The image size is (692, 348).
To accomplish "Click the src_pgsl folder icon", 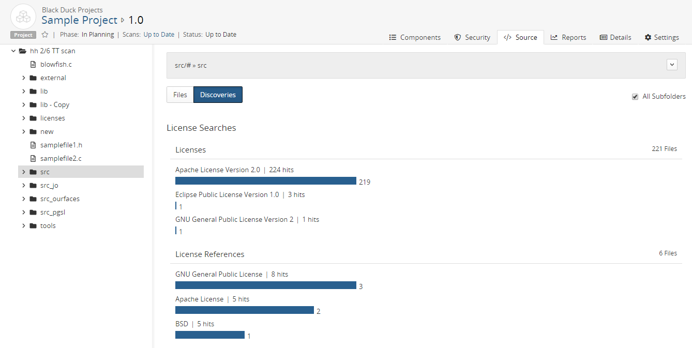I will click(34, 213).
